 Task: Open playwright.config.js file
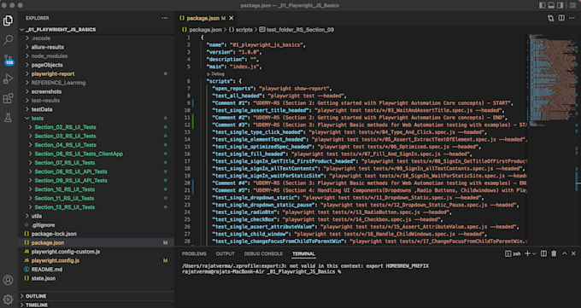[56, 260]
